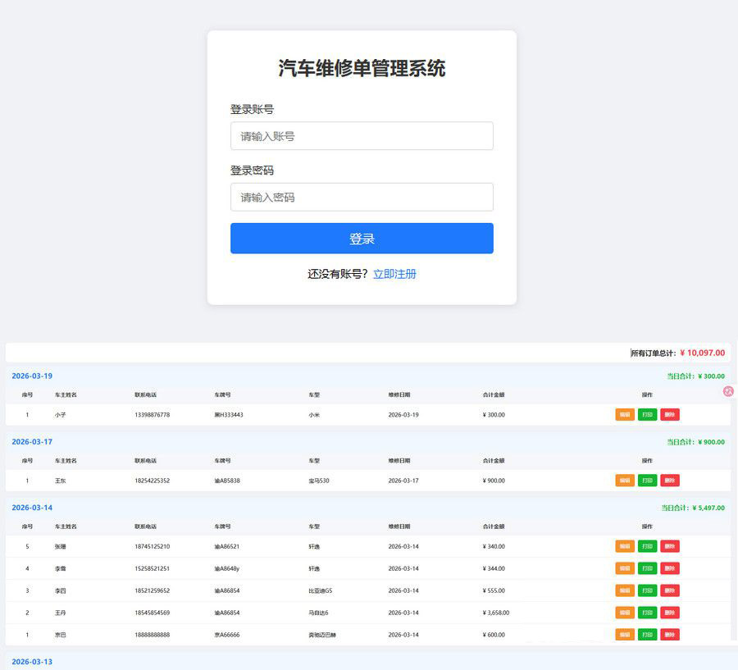Select the 2026-03-19 date group header
738x670 pixels.
(32, 376)
